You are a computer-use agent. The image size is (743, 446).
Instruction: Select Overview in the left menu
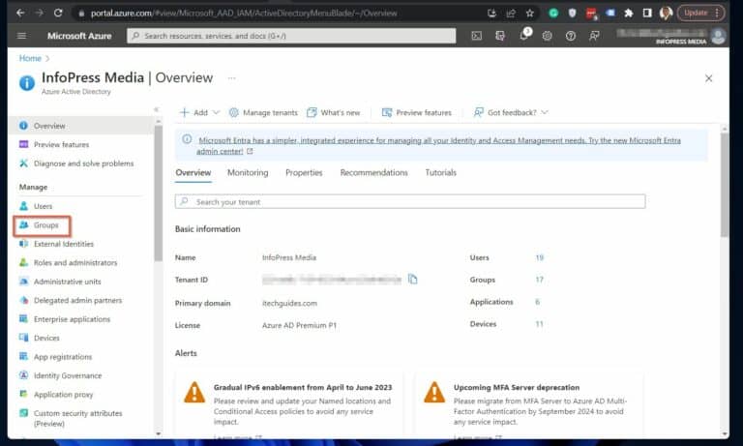(80, 126)
